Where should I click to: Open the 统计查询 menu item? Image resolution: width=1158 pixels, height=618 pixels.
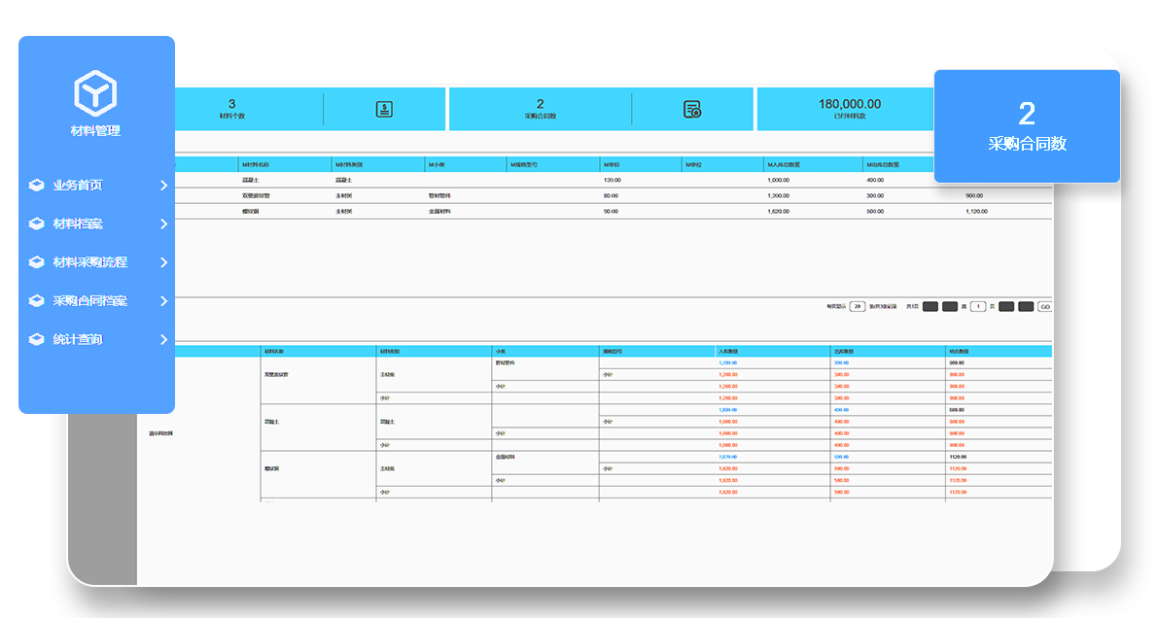tap(78, 340)
